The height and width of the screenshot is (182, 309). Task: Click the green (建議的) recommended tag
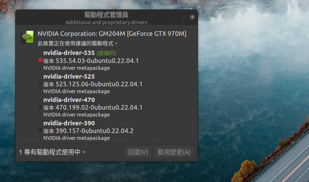[106, 53]
